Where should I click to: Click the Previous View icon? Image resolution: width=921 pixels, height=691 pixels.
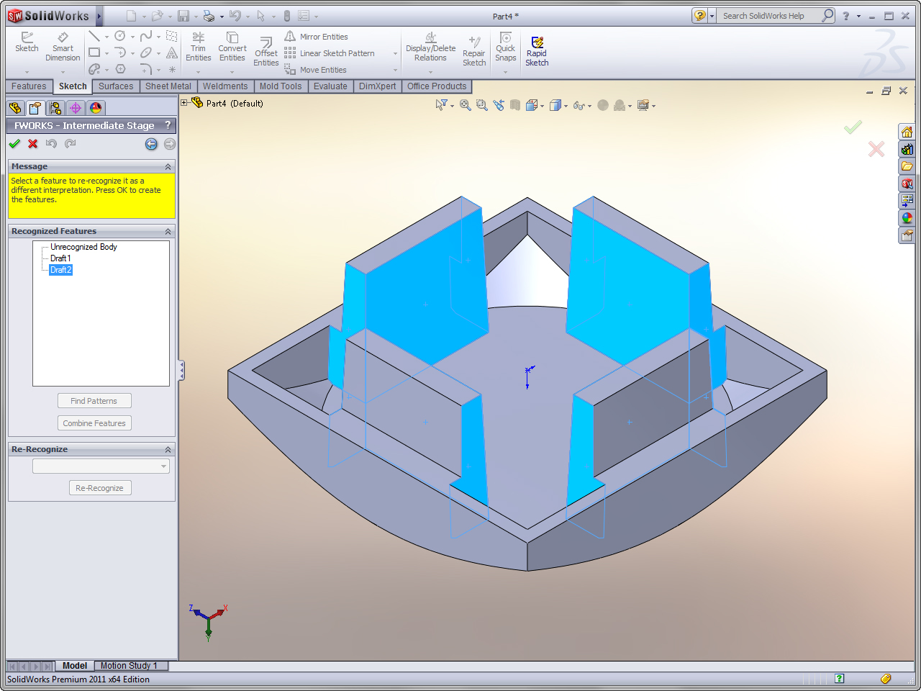coord(499,105)
